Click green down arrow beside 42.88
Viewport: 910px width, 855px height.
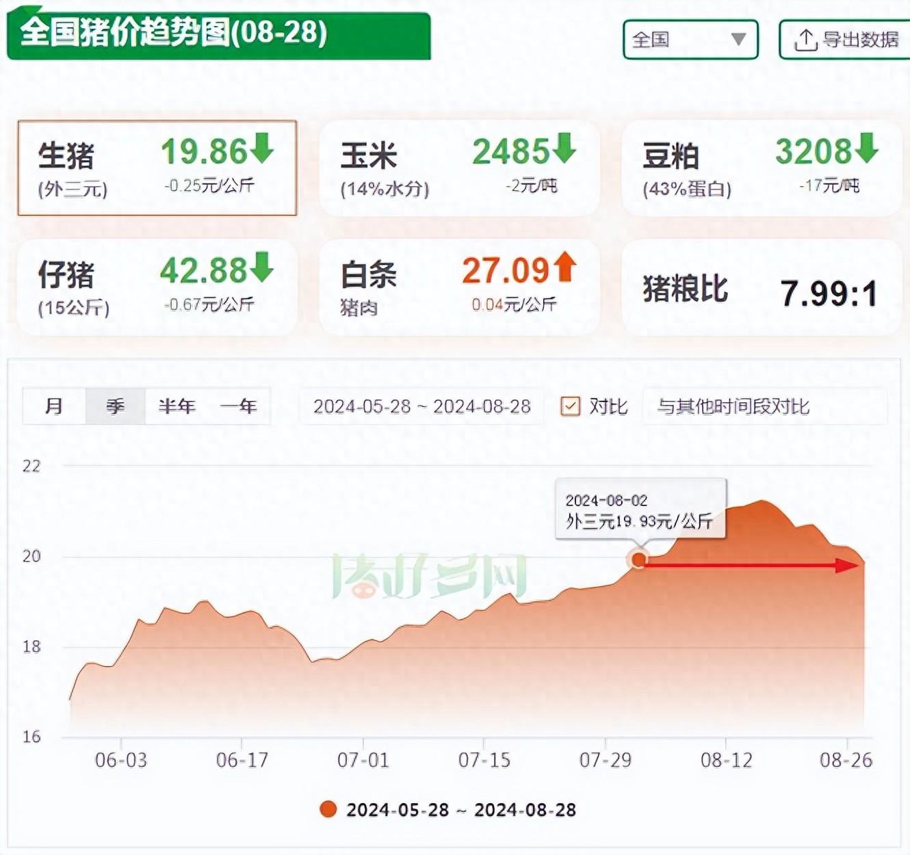pos(262,267)
